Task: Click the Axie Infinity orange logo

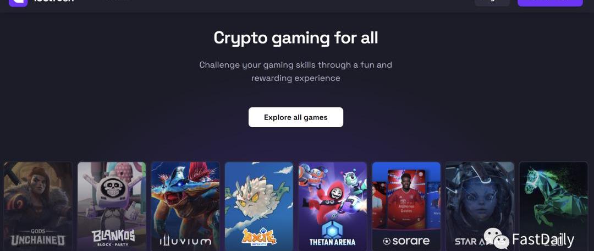Action: 259,236
